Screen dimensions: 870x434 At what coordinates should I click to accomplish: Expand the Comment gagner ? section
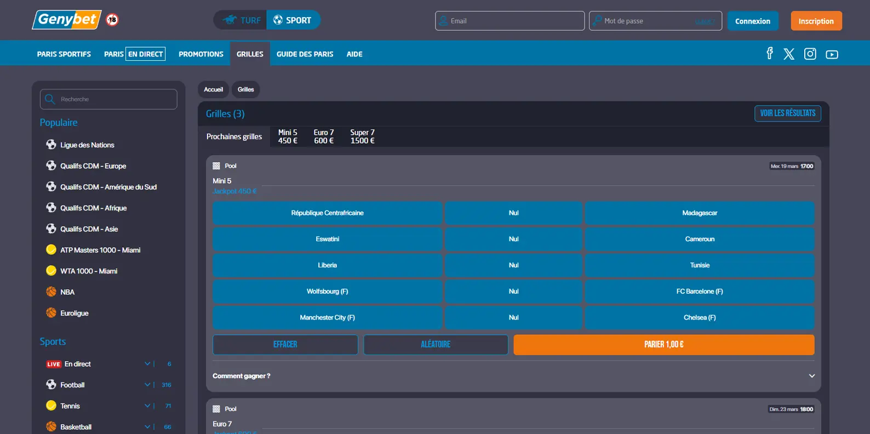click(812, 376)
